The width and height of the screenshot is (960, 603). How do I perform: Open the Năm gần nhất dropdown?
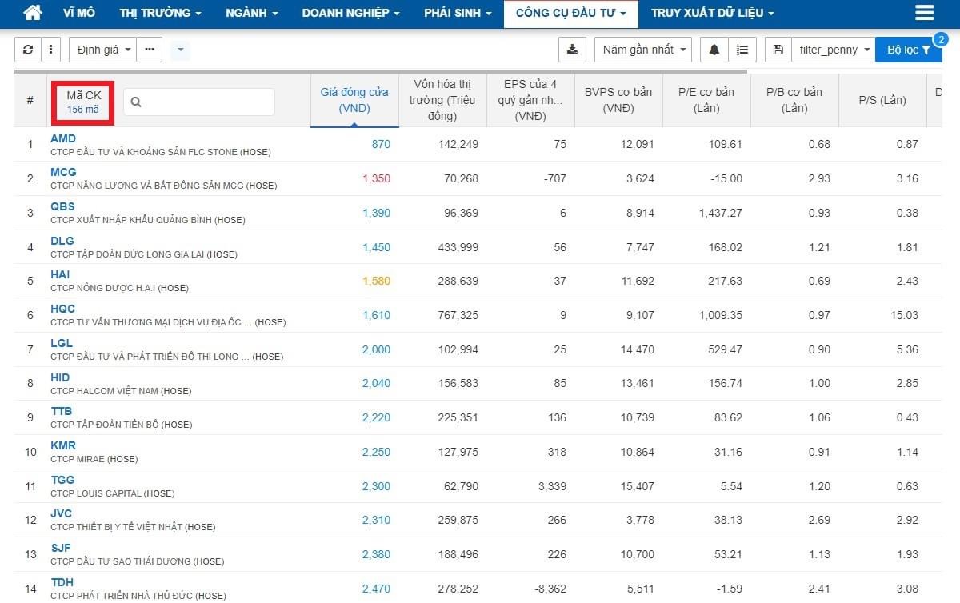click(642, 50)
